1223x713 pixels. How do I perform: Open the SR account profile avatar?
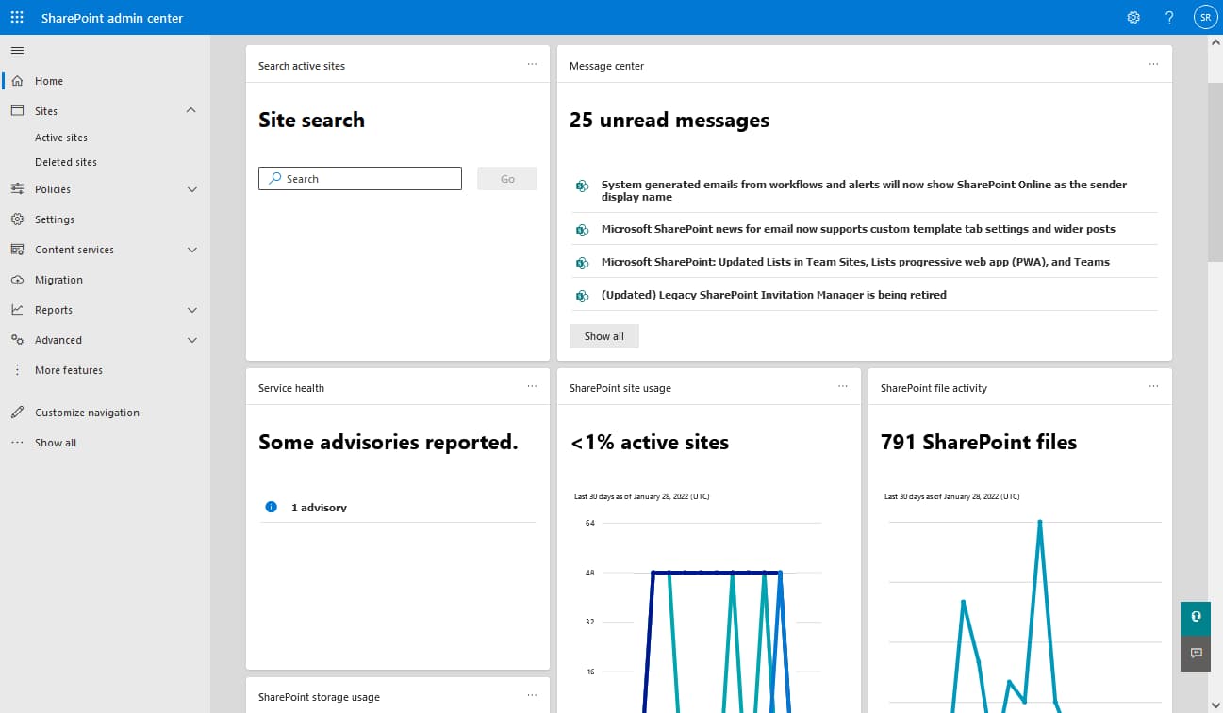click(x=1204, y=18)
